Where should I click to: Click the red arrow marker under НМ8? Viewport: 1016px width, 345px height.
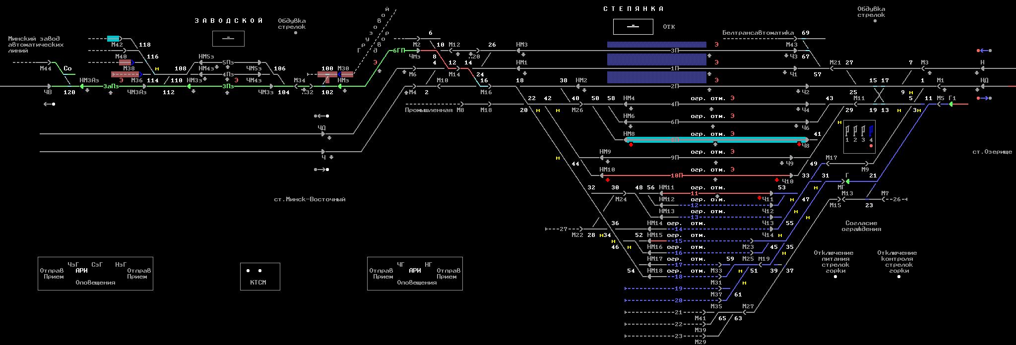click(x=631, y=145)
